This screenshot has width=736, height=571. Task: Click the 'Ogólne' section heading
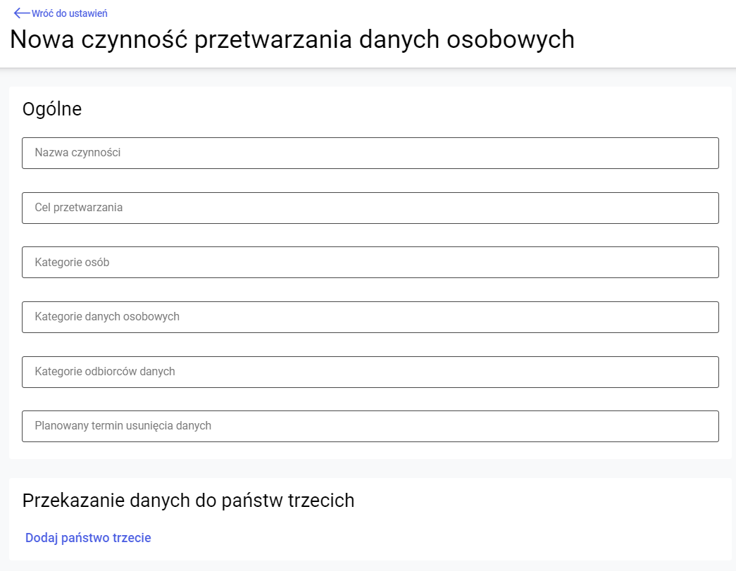tap(52, 109)
